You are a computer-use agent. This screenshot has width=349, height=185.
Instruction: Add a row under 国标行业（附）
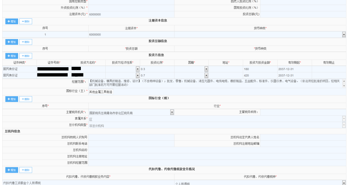pyautogui.click(x=12, y=99)
